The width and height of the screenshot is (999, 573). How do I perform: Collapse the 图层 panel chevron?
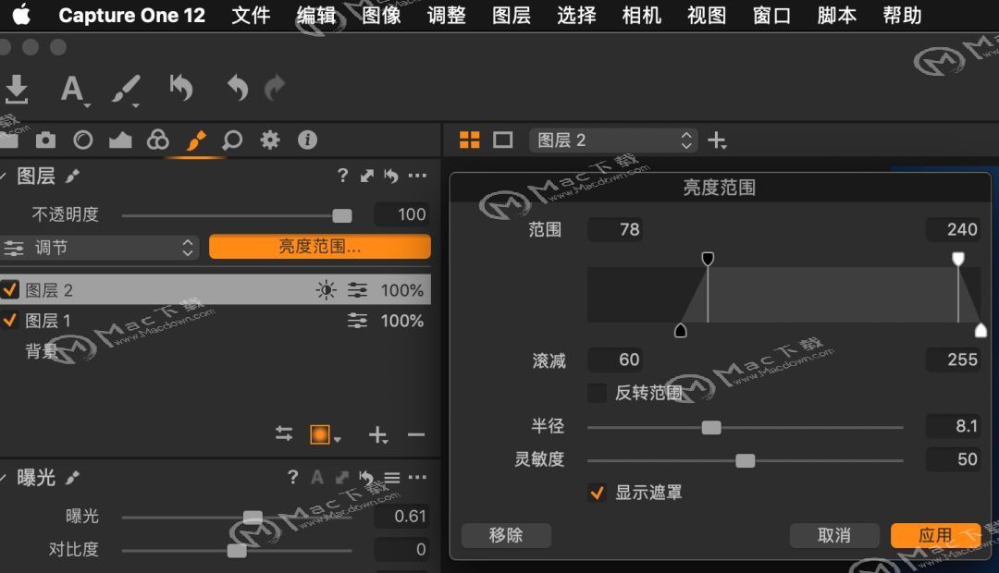3,176
